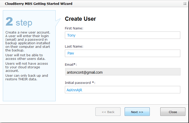Select the Email field with antoncont@gmail.com
The width and height of the screenshot is (189, 123).
tap(122, 72)
